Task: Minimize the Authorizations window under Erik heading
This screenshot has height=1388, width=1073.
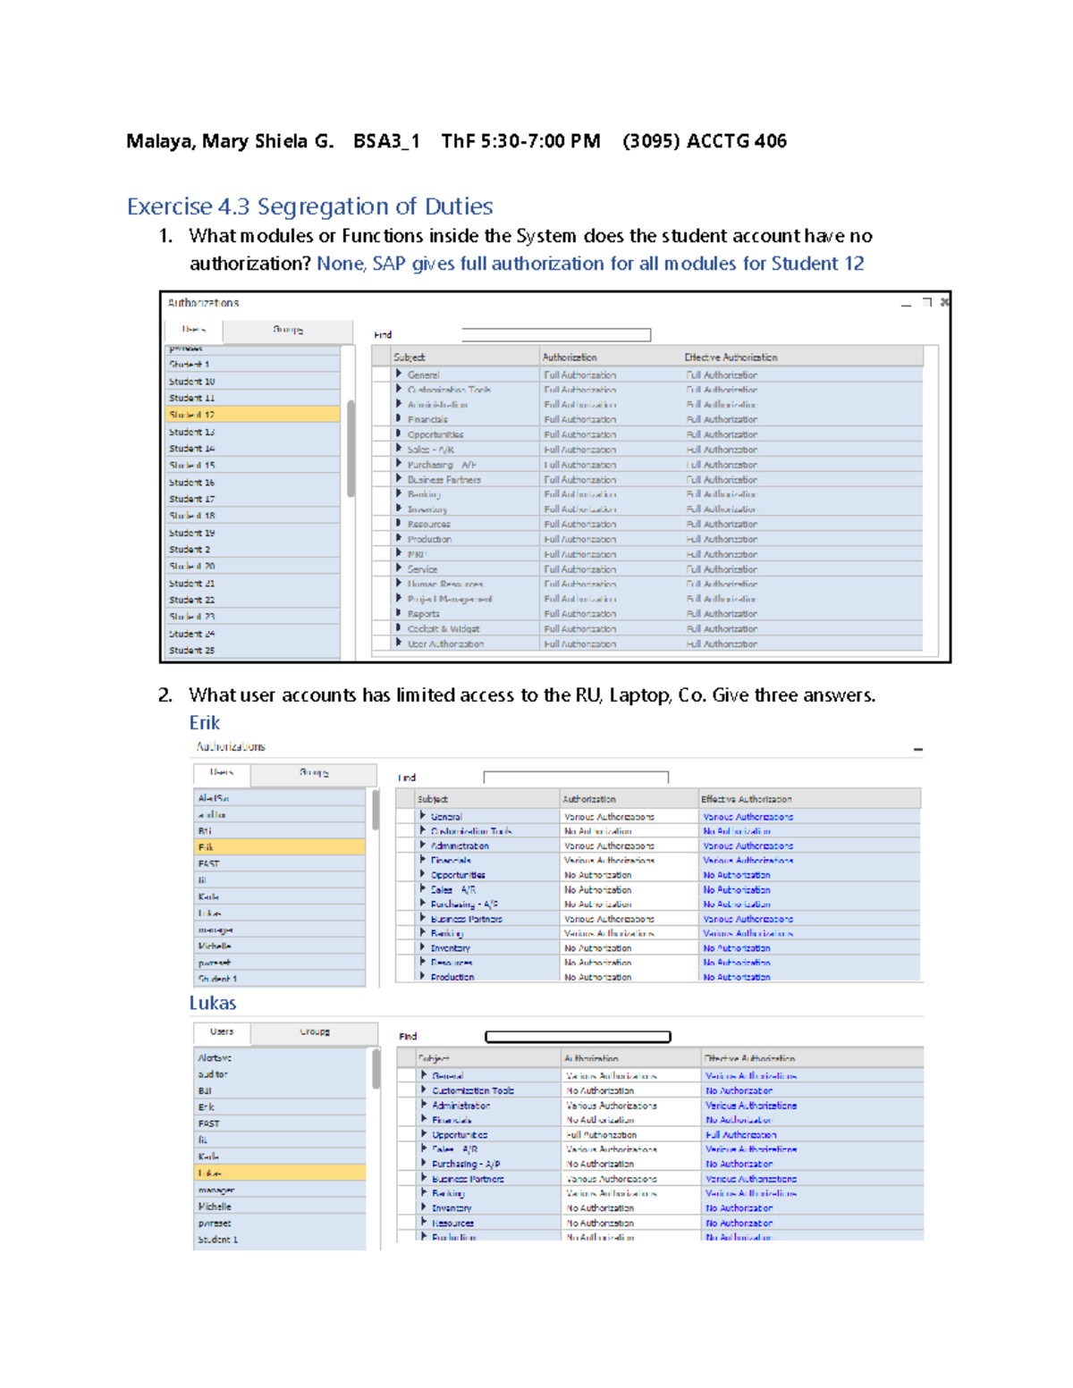Action: (x=917, y=750)
